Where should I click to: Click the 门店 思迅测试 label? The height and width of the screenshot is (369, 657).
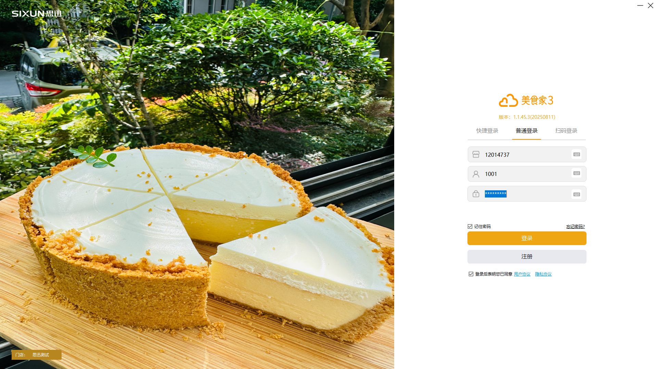[37, 355]
